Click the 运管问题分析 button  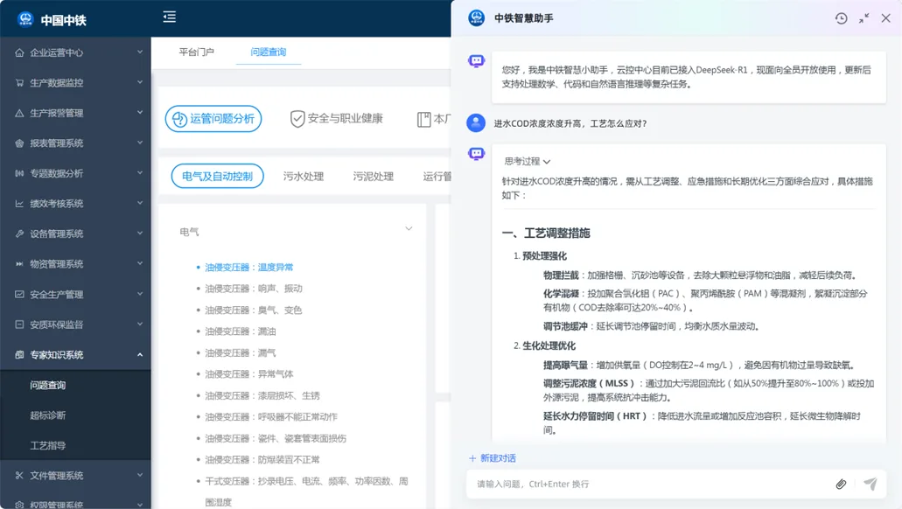pyautogui.click(x=213, y=119)
